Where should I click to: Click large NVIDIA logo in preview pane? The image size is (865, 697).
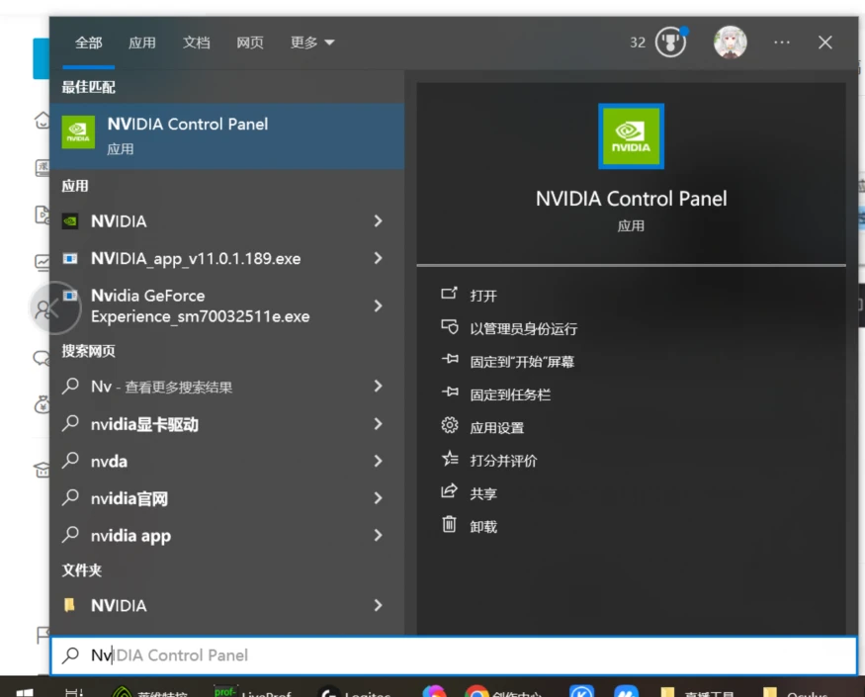coord(631,136)
